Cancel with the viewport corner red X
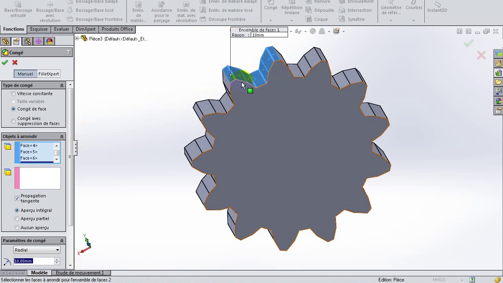 tap(481, 55)
